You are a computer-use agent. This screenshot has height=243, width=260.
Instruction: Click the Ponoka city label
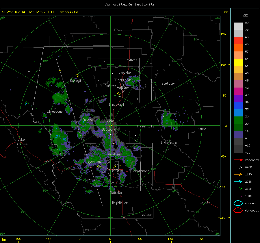[x=132, y=60]
